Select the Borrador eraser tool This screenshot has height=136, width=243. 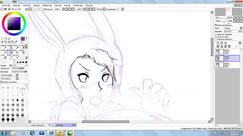pos(10,52)
